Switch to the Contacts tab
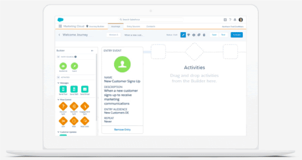 (151, 26)
